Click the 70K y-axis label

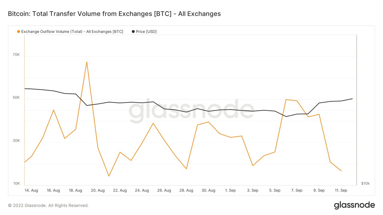pyautogui.click(x=16, y=55)
